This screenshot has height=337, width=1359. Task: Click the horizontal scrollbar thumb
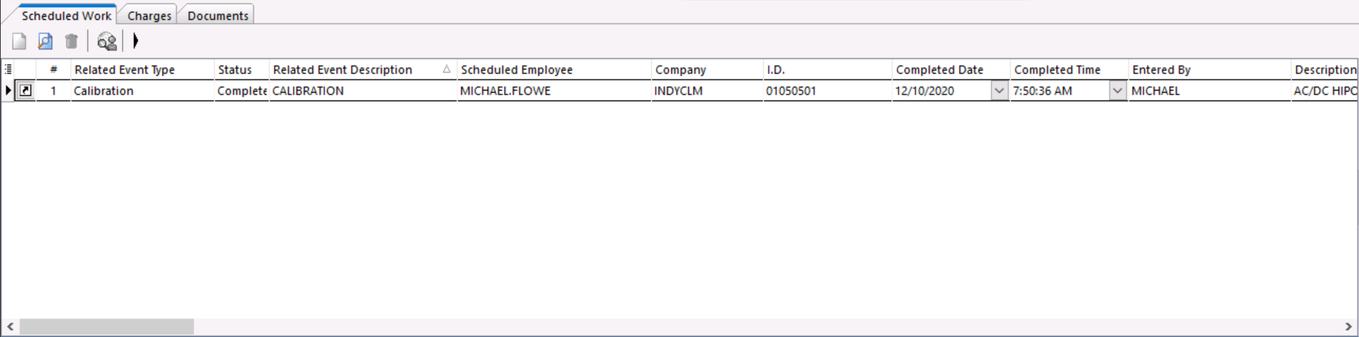tap(106, 326)
